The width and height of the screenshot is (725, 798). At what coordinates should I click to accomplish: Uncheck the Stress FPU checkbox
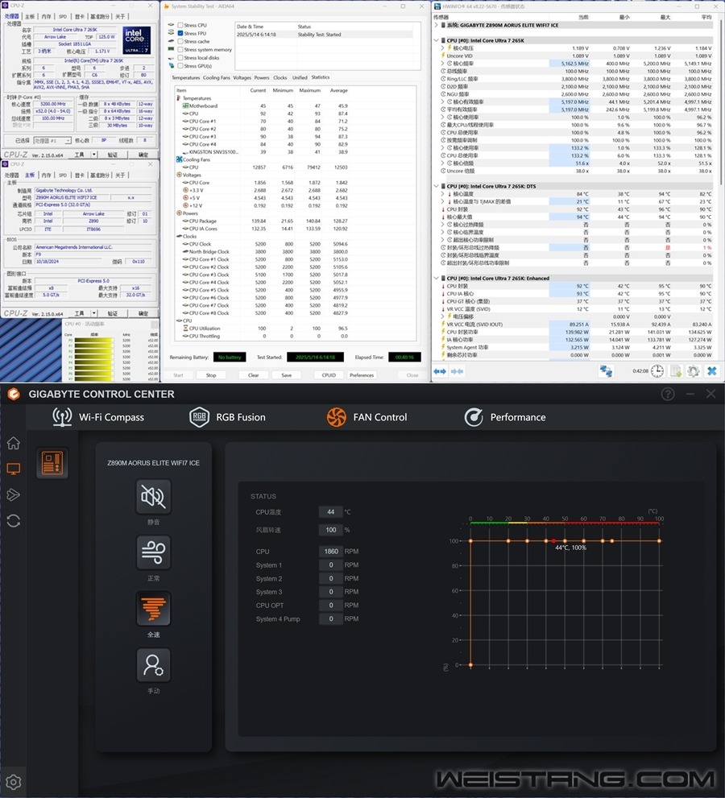pos(180,34)
